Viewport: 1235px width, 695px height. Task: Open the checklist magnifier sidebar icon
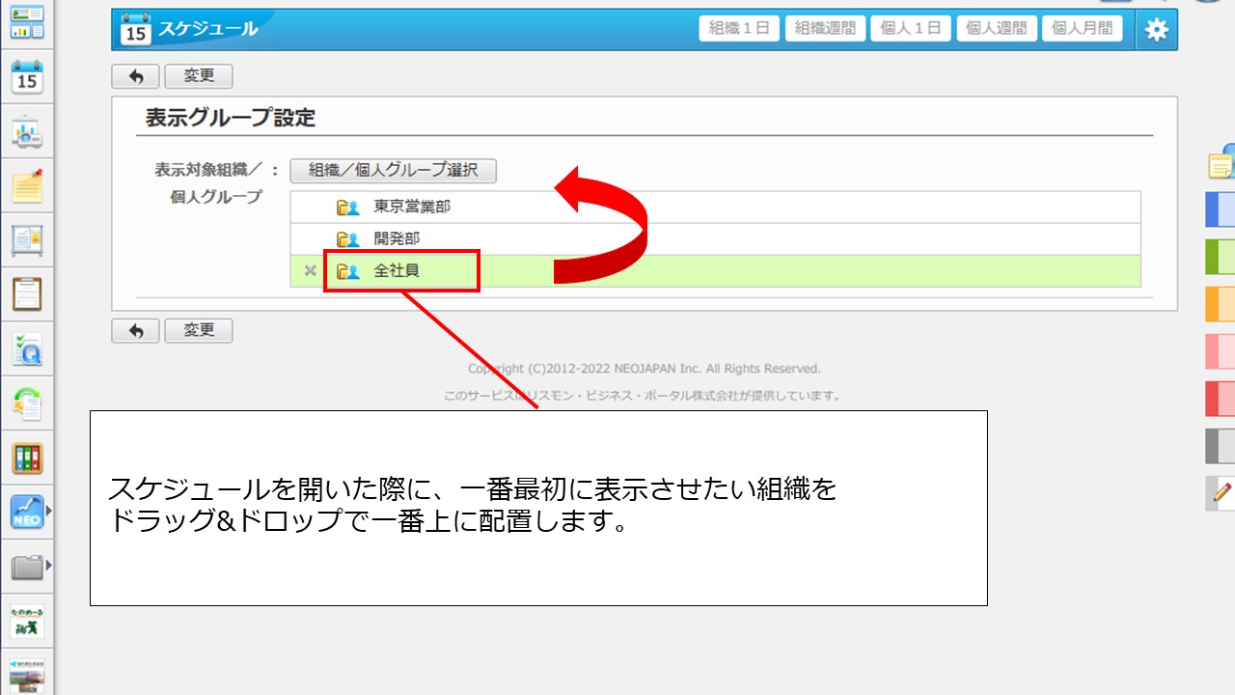[27, 348]
